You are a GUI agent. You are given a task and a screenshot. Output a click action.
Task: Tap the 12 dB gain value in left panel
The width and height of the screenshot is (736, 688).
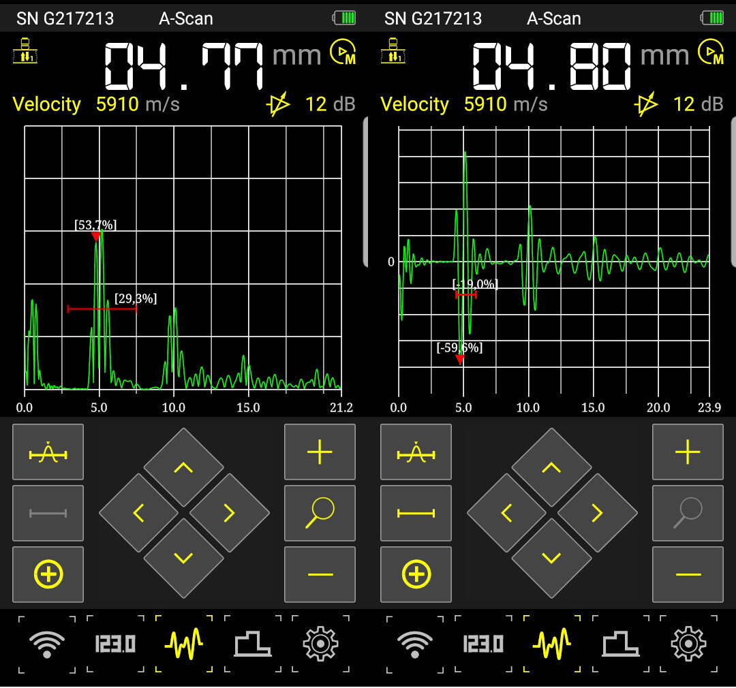pos(330,104)
